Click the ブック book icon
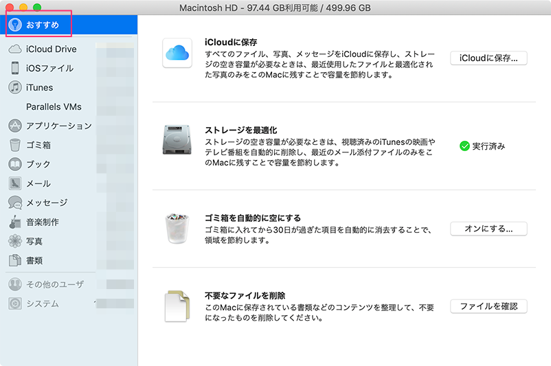The width and height of the screenshot is (551, 366). click(14, 164)
